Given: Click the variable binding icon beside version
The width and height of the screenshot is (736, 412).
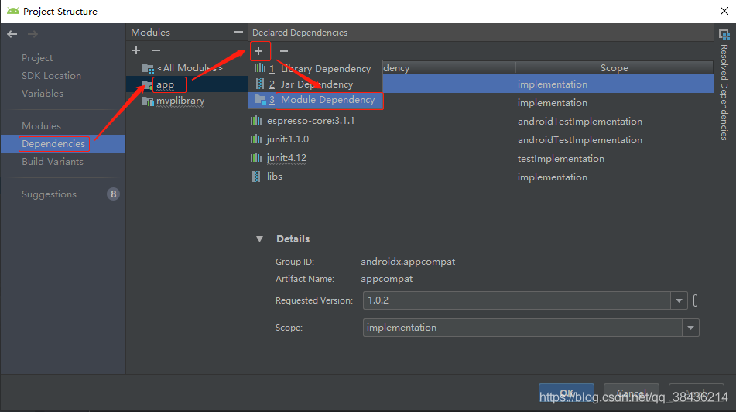Looking at the screenshot, I should coord(695,300).
